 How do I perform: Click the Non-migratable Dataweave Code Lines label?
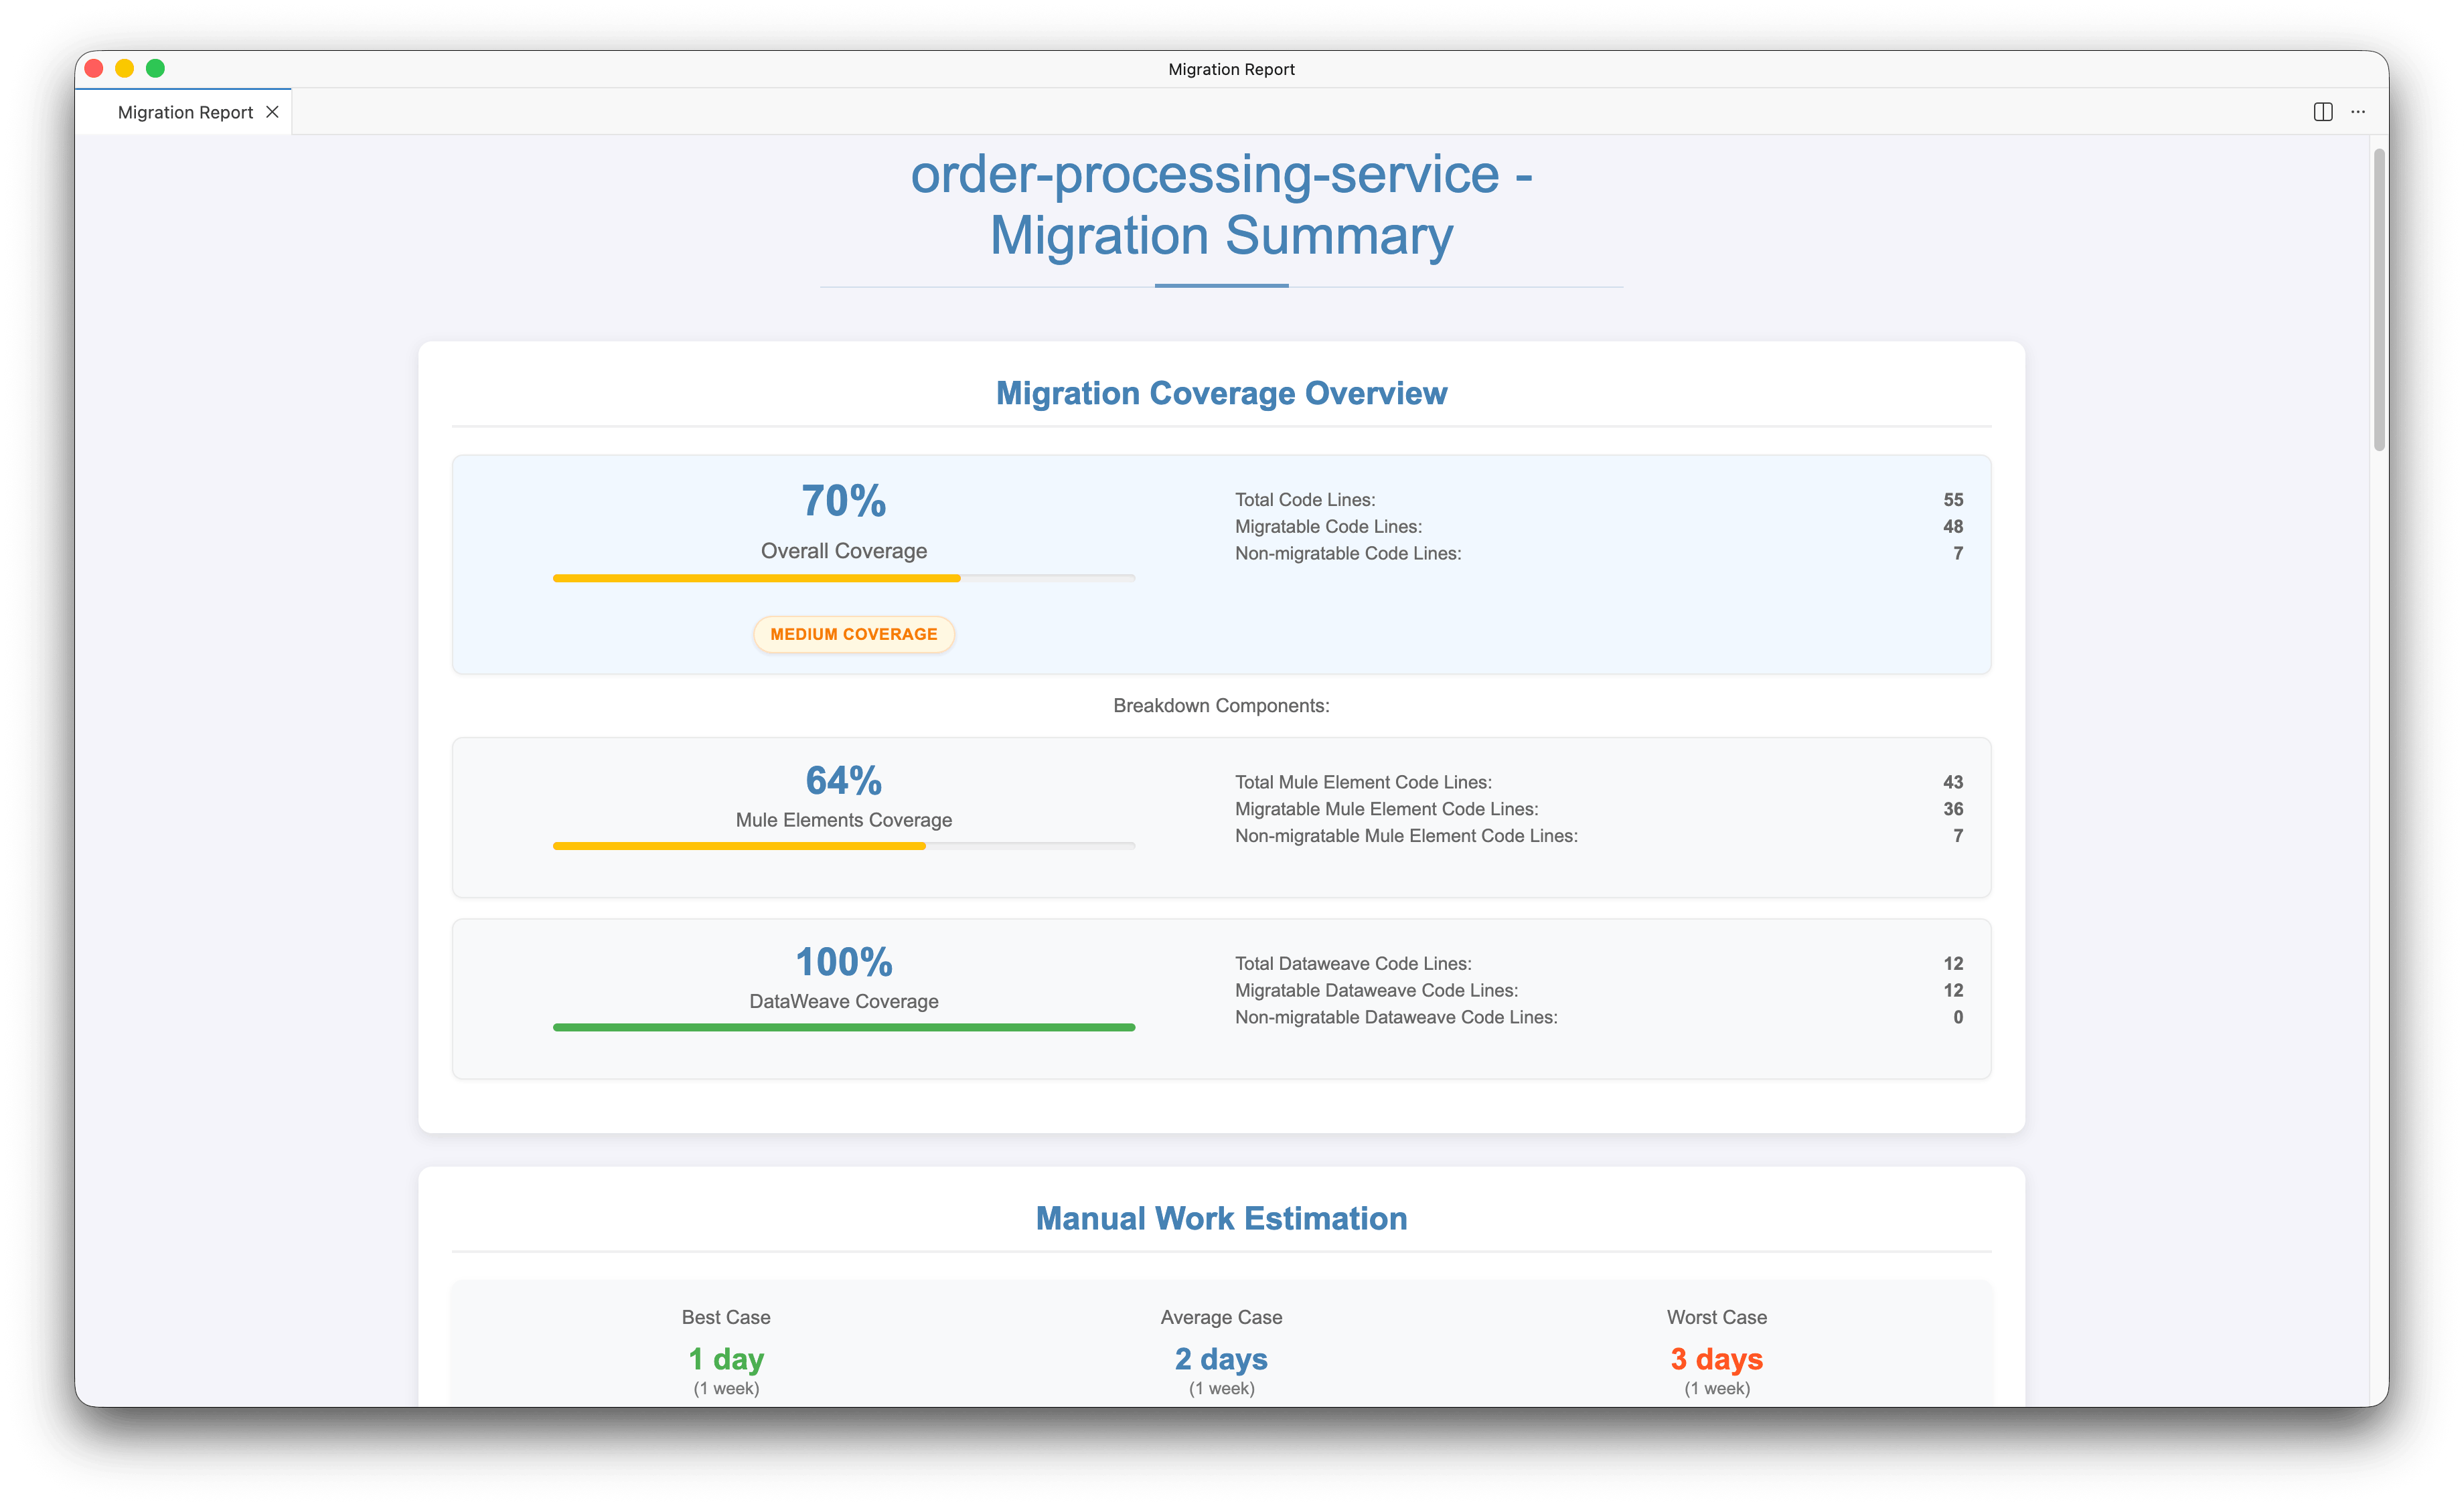coord(1396,1017)
